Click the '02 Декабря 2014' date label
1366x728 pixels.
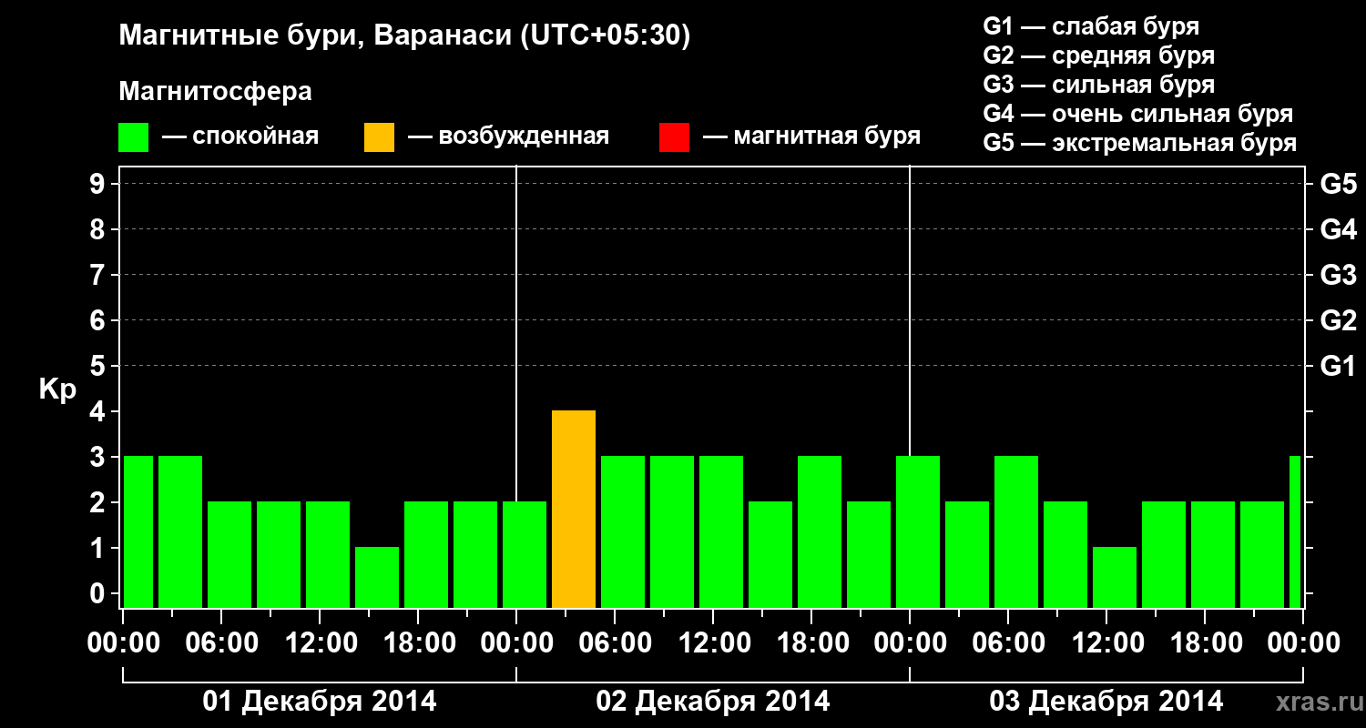(713, 702)
